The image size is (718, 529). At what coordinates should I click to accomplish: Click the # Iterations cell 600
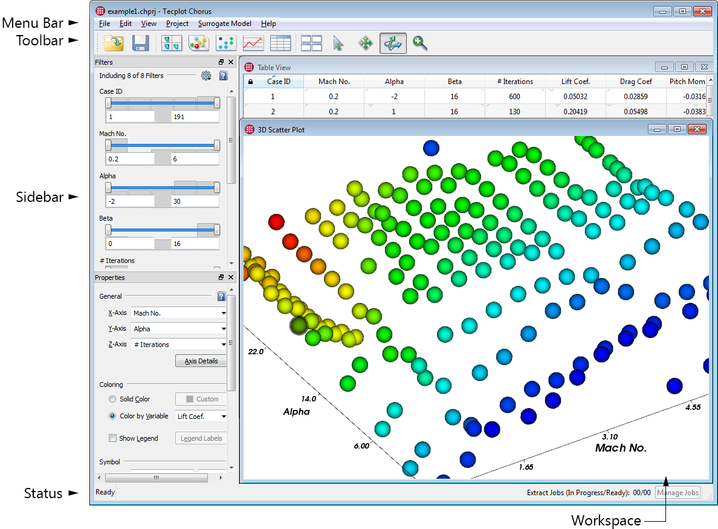tap(514, 97)
